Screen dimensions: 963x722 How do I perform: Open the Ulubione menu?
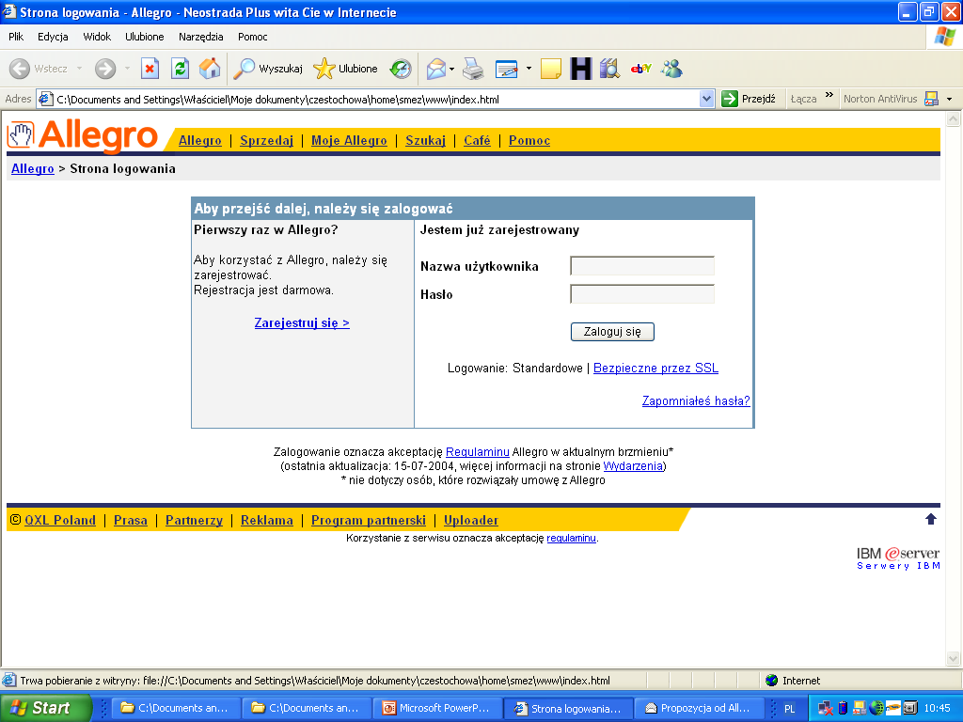[x=144, y=37]
